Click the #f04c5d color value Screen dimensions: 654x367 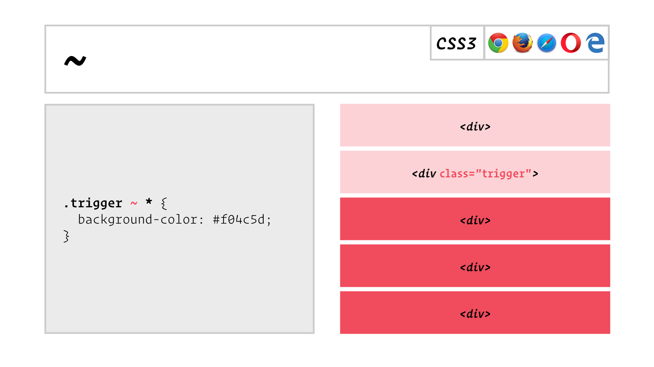pos(239,220)
